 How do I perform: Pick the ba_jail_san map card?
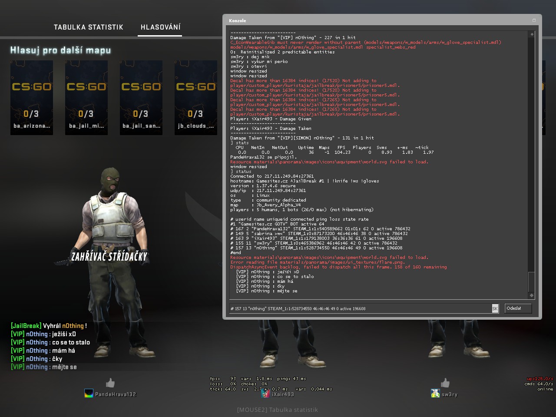141,97
